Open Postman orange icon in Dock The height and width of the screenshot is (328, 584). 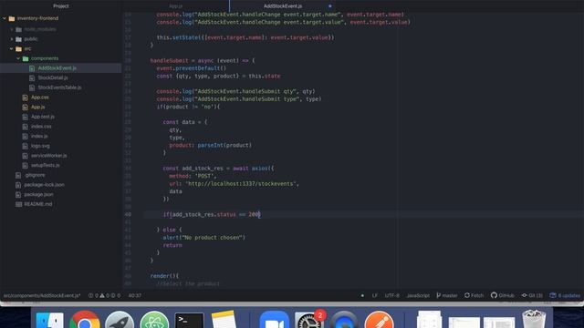pos(379,320)
